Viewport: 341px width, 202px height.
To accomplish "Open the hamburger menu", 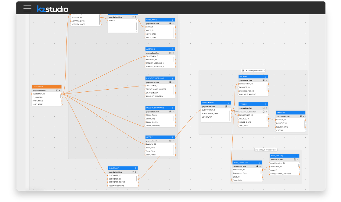I will [27, 9].
